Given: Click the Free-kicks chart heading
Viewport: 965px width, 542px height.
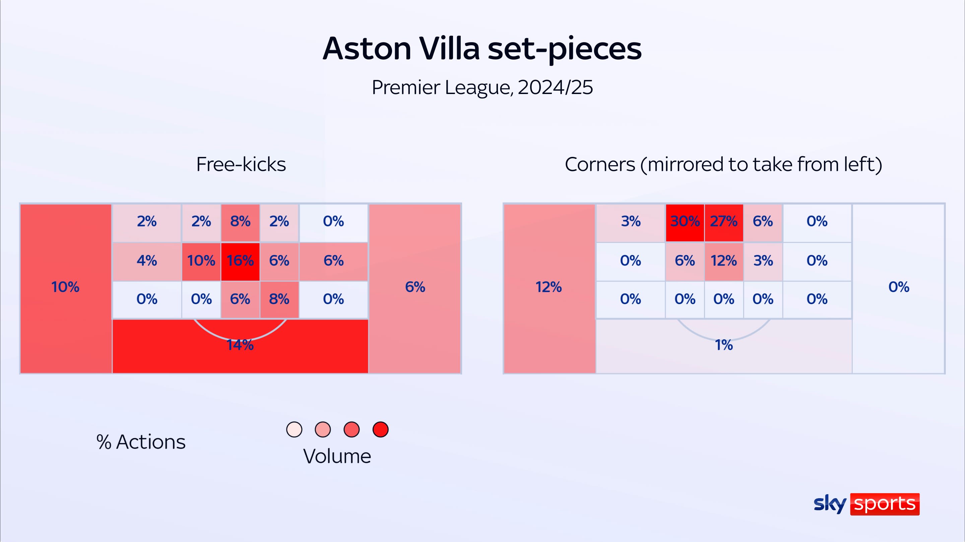Looking at the screenshot, I should 241,164.
